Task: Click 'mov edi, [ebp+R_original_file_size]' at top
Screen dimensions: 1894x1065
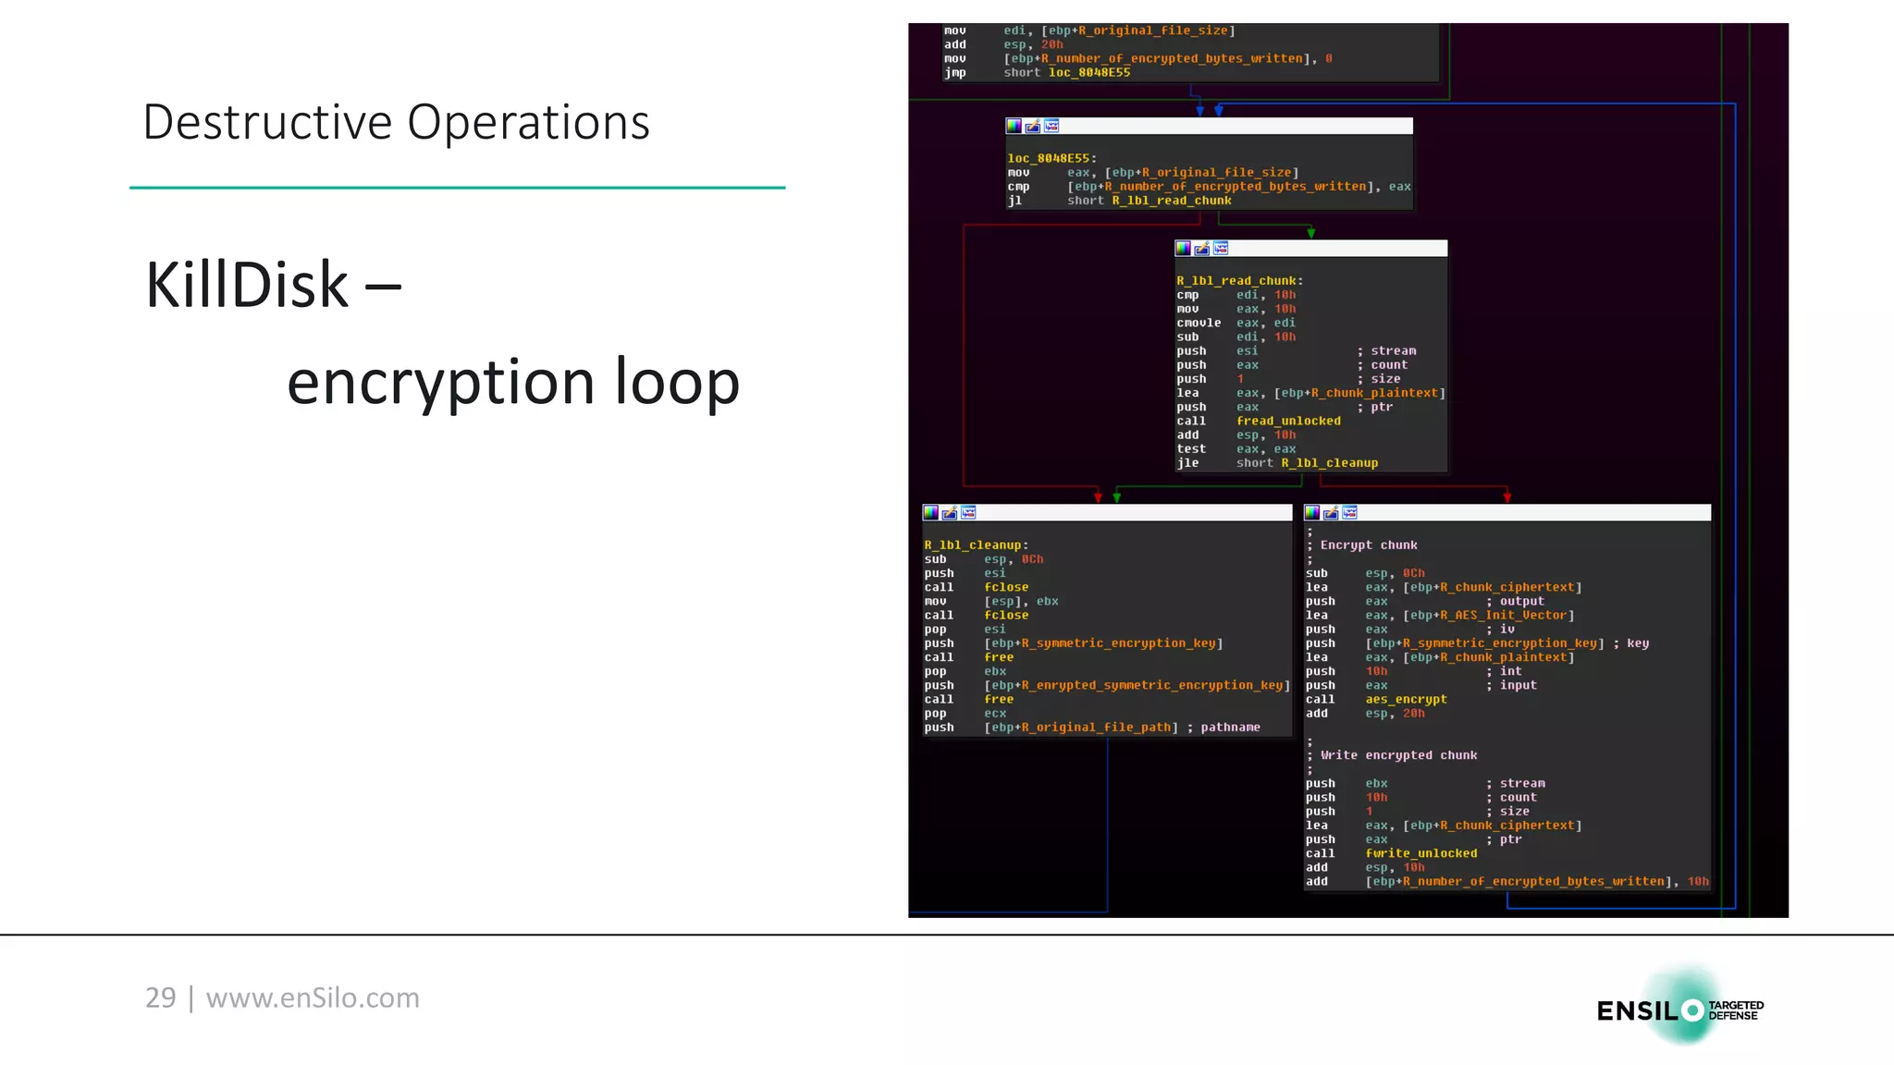Action: pyautogui.click(x=1089, y=31)
